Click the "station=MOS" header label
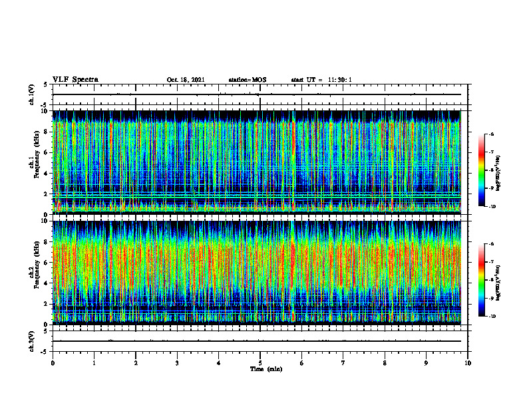 (248, 80)
